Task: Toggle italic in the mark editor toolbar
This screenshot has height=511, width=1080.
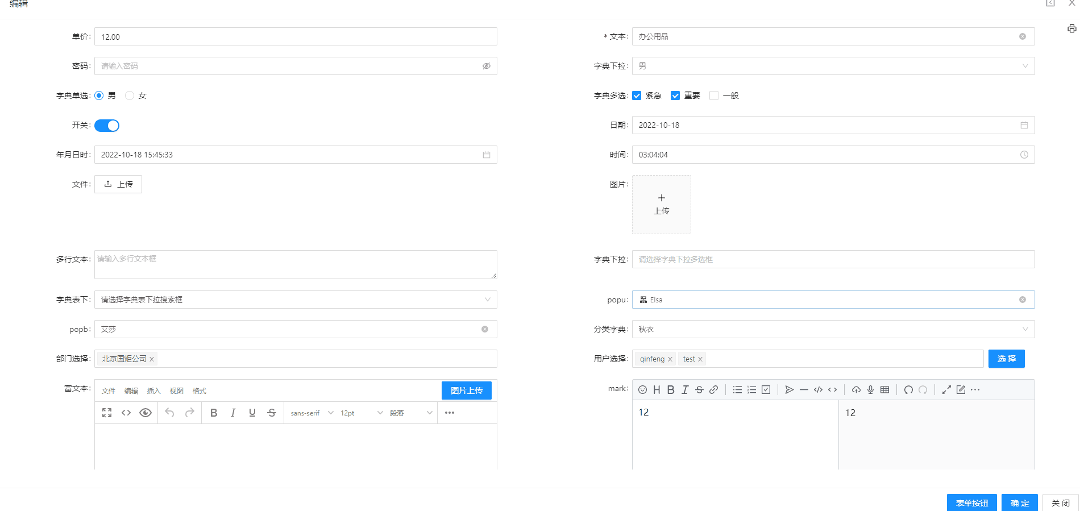Action: (685, 389)
